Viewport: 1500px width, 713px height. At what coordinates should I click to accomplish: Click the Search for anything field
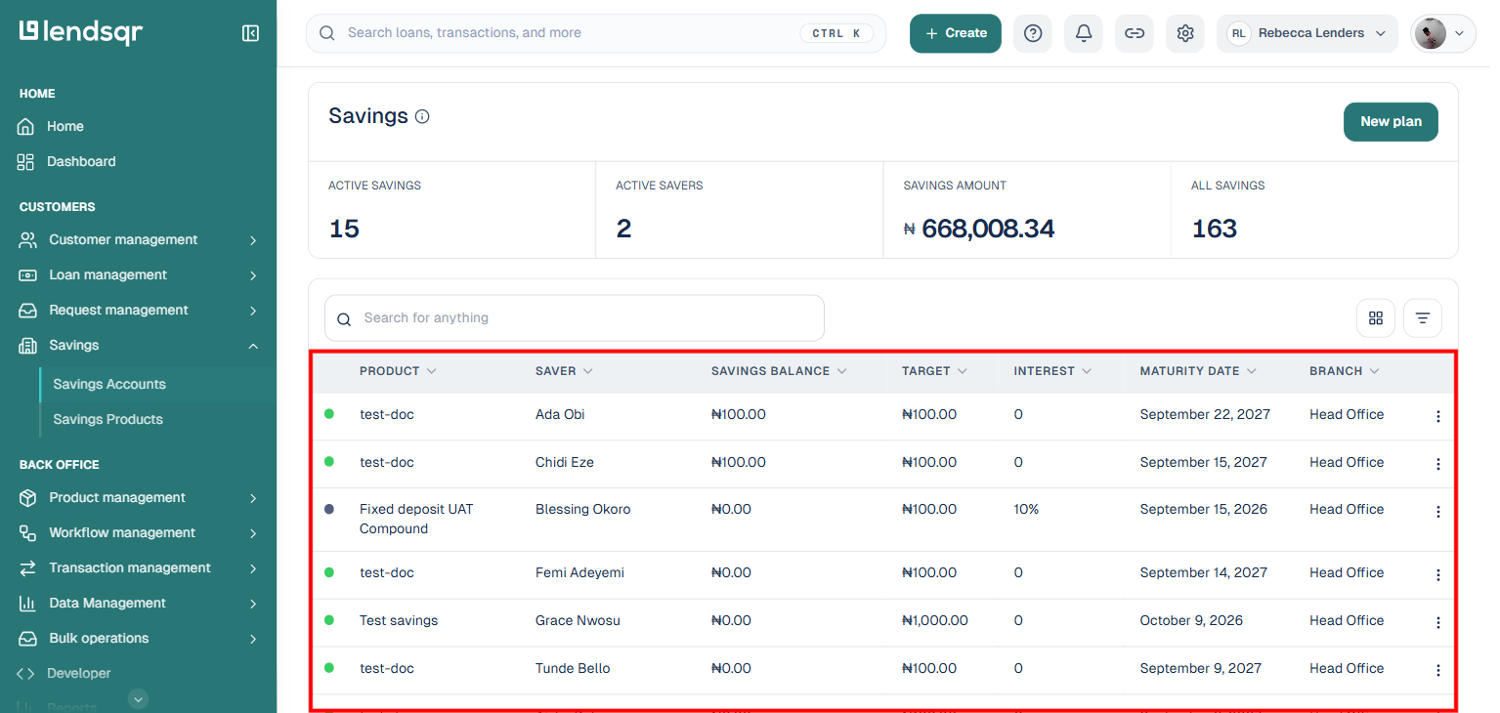coord(575,318)
